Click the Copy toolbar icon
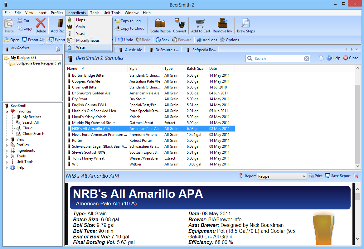The image size is (364, 249). 25,28
